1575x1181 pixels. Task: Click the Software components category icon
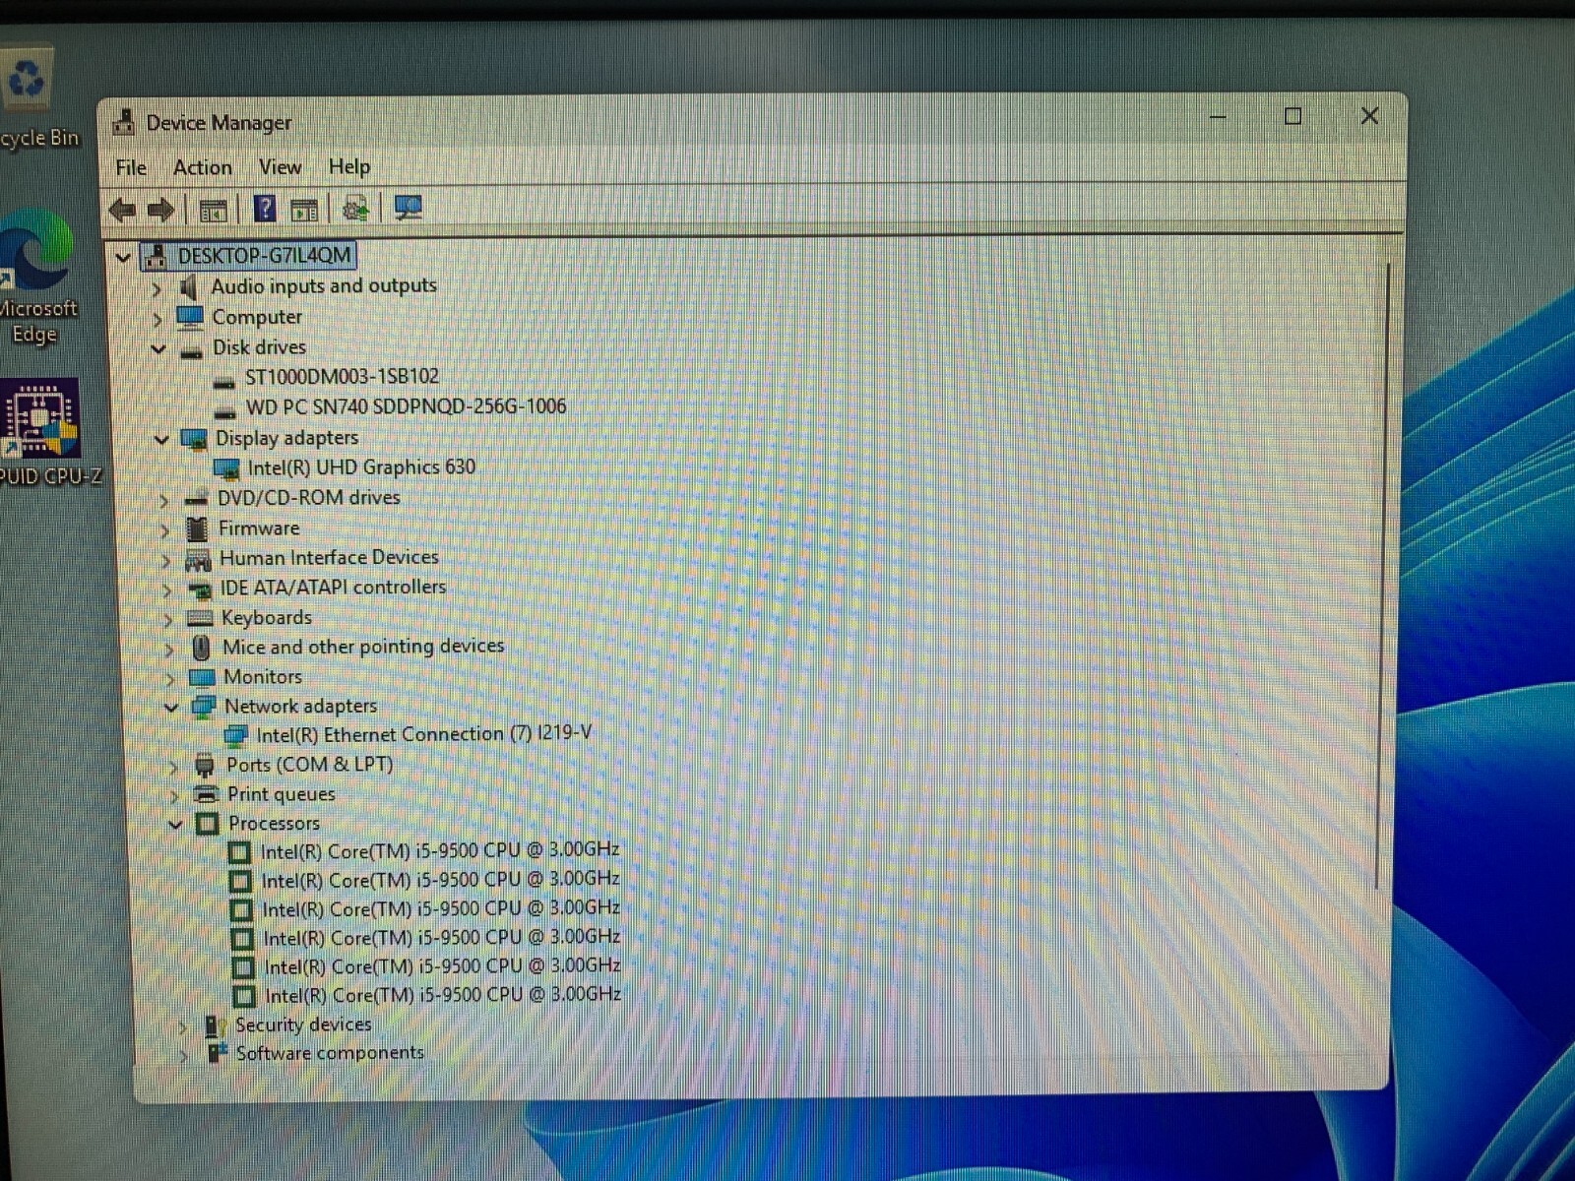(x=218, y=1053)
